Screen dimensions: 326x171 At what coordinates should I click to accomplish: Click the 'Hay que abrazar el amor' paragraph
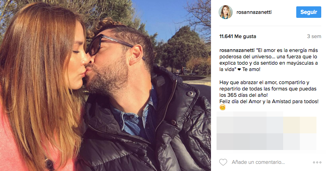click(268, 88)
